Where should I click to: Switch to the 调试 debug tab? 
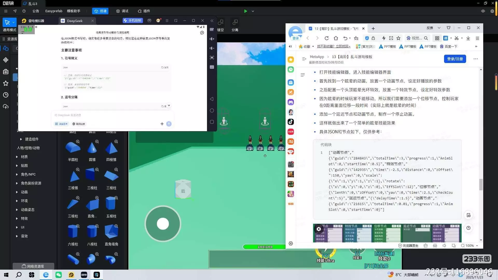(122, 11)
